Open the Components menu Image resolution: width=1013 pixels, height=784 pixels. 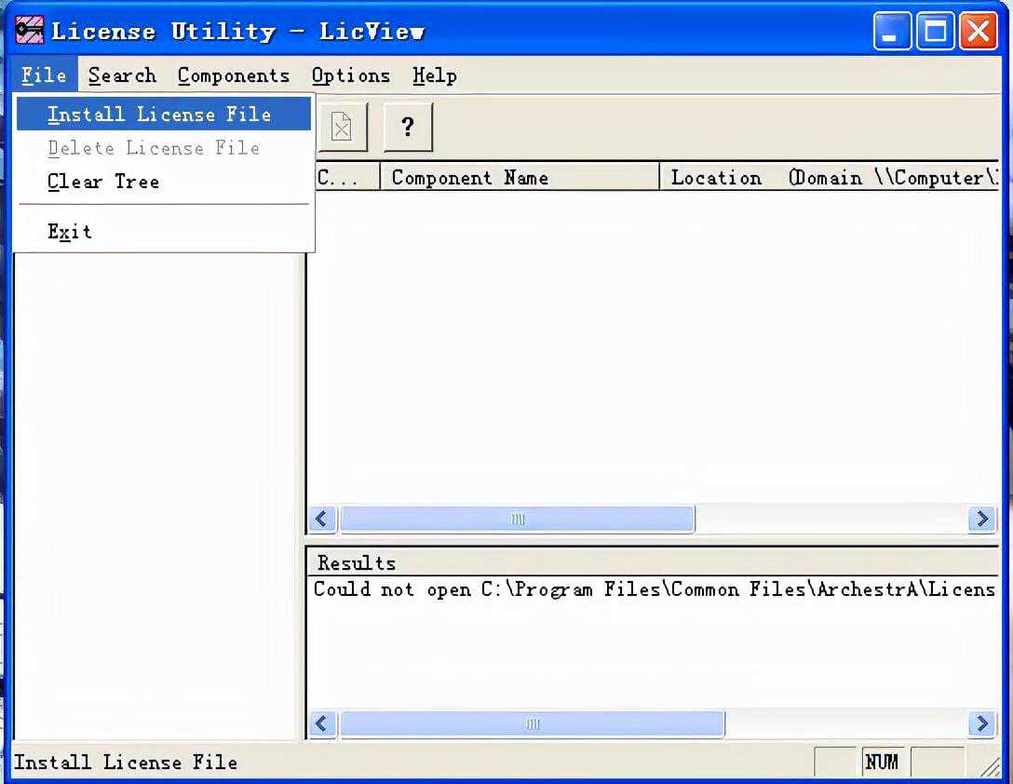click(x=234, y=75)
